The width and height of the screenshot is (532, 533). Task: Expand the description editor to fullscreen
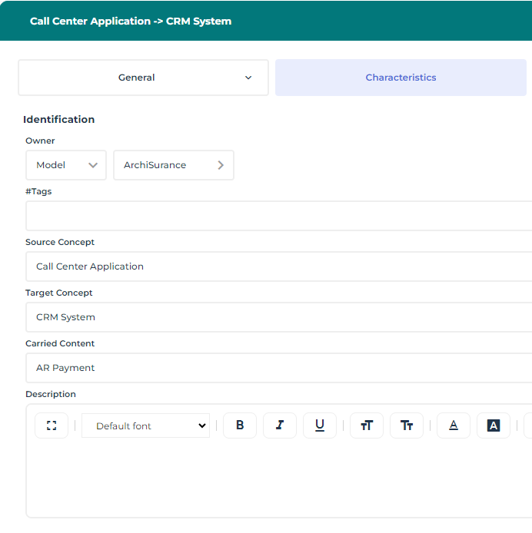pyautogui.click(x=52, y=425)
